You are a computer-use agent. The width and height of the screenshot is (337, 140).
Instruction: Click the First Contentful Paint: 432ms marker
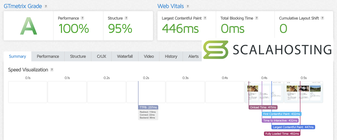coord(282,114)
